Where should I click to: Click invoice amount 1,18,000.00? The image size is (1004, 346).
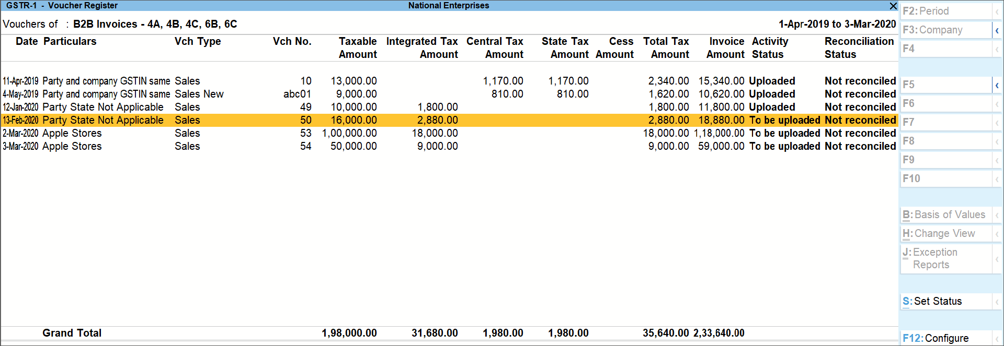tap(719, 133)
